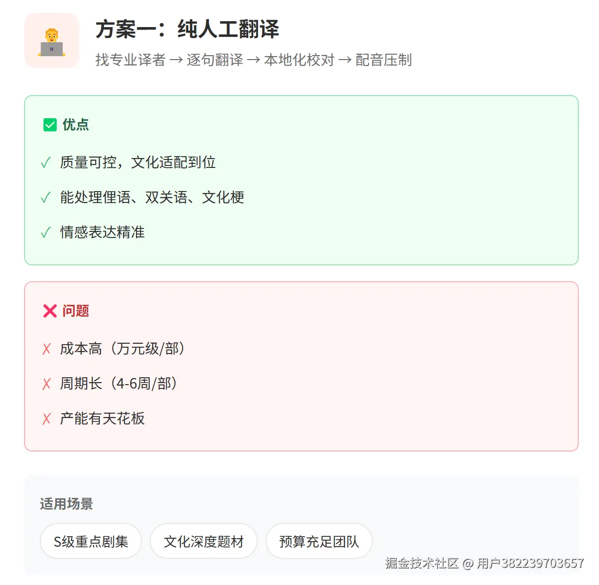Screen dimensions: 599x585
Task: Click the checkmark beside 能处理俚语
Action: (x=46, y=197)
